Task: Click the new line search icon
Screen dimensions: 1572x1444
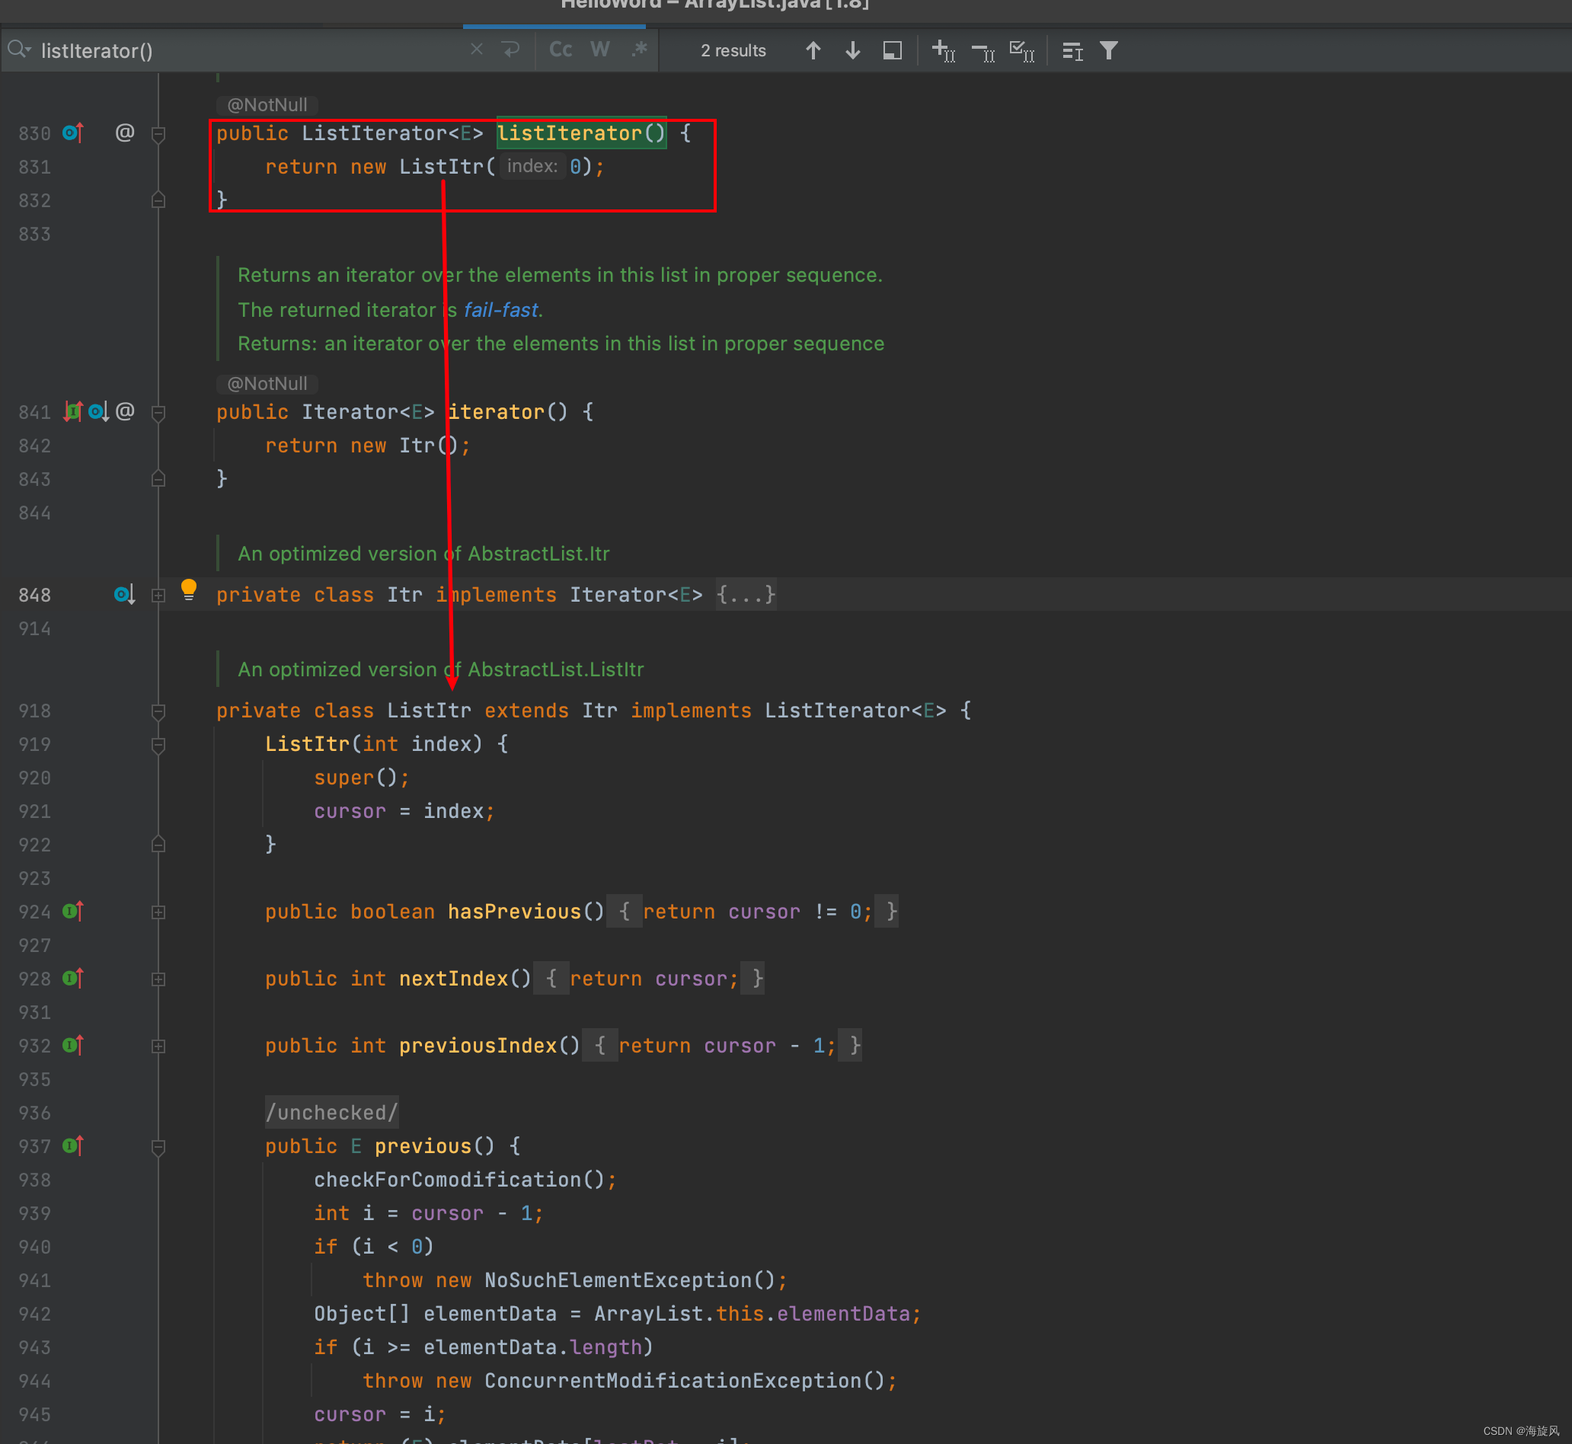Action: click(x=511, y=50)
